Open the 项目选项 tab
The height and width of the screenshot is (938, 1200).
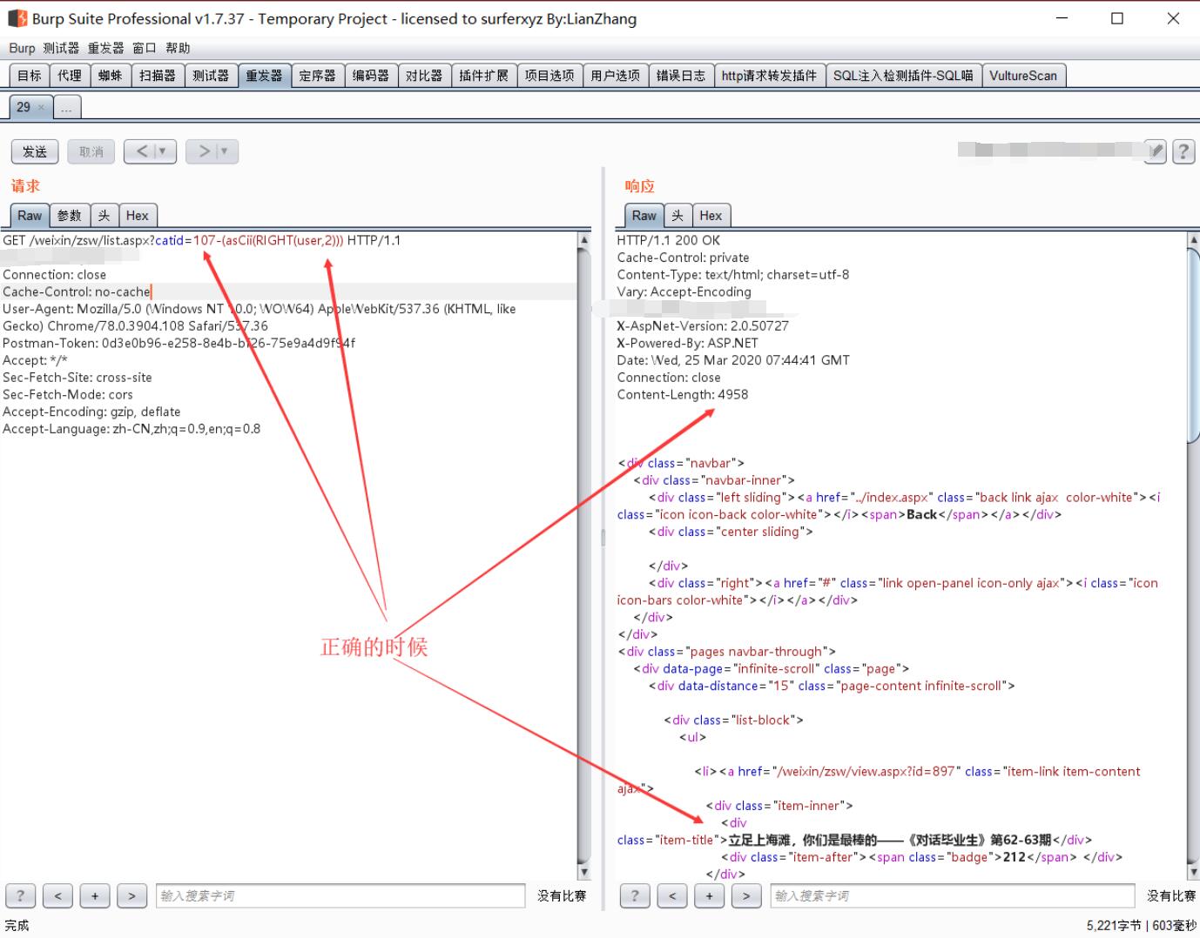549,76
